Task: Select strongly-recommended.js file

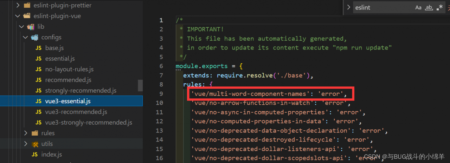Action: 81,91
